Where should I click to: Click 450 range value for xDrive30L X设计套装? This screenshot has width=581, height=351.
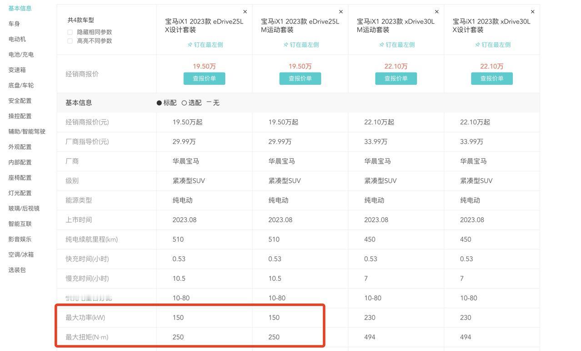pos(466,239)
